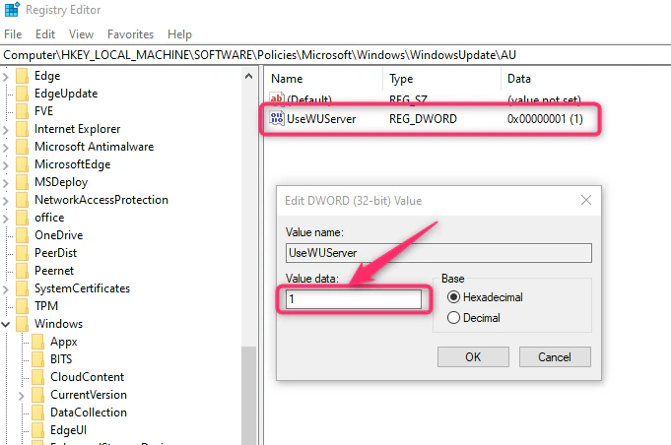
Task: Click the Registry Editor app icon
Action: pos(12,9)
